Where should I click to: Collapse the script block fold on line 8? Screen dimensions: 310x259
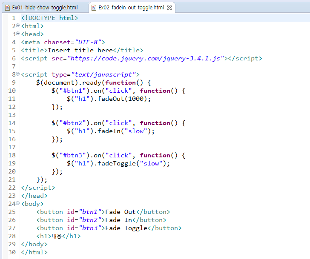click(17, 74)
